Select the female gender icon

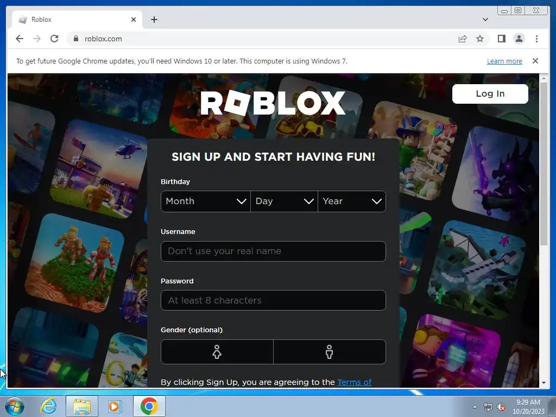pos(217,352)
